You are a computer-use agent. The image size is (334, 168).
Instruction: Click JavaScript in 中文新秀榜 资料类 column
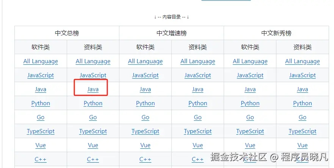tap(303, 75)
